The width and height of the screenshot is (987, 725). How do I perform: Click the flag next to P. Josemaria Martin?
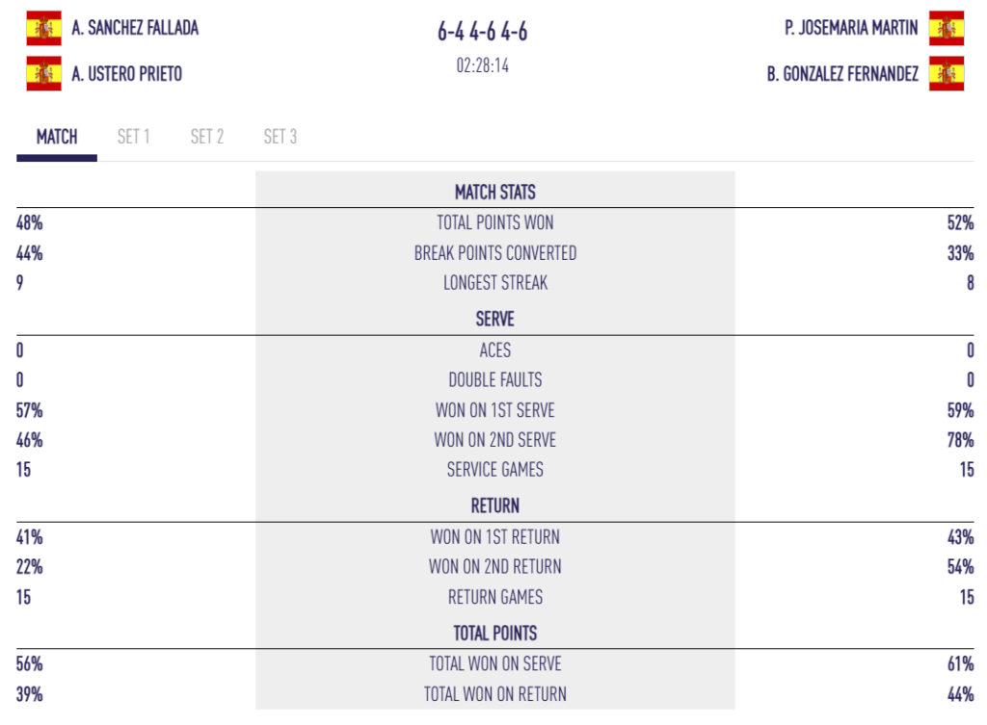point(947,28)
